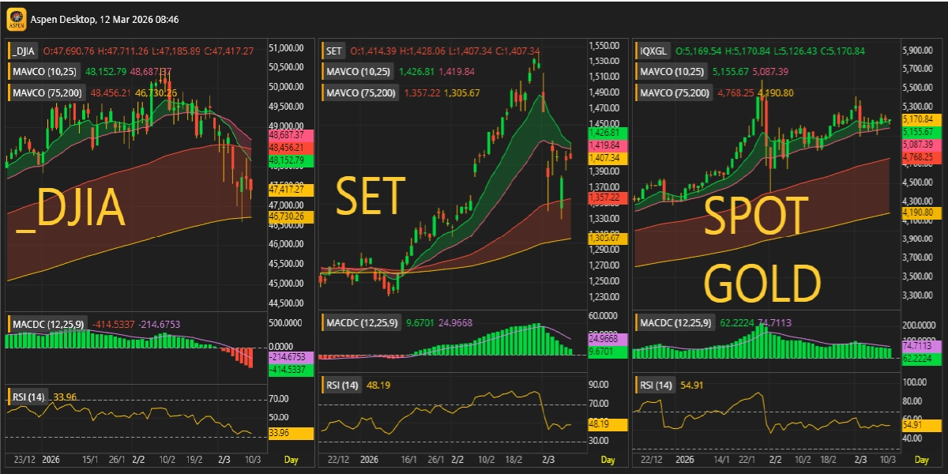This screenshot has height=474, width=948.
Task: Select the _DJIA symbol label
Action: click(25, 51)
